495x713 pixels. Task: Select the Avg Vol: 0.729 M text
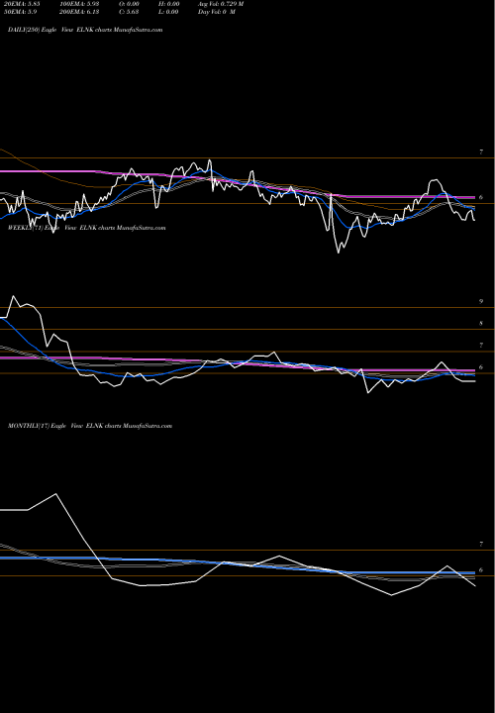221,4
